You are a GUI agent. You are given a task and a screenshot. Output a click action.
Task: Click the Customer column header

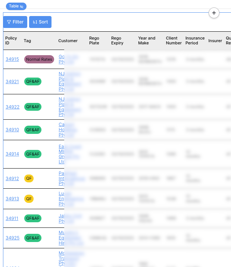tap(68, 41)
